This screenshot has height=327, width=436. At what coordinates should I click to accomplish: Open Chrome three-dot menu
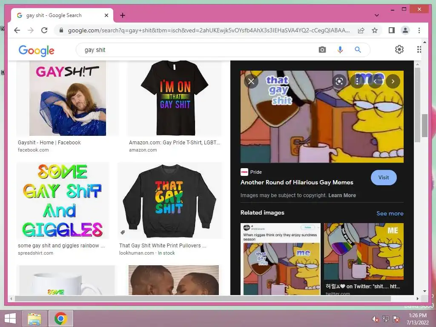point(419,30)
